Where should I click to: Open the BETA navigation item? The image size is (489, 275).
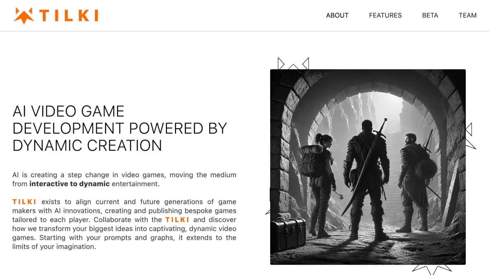(430, 15)
